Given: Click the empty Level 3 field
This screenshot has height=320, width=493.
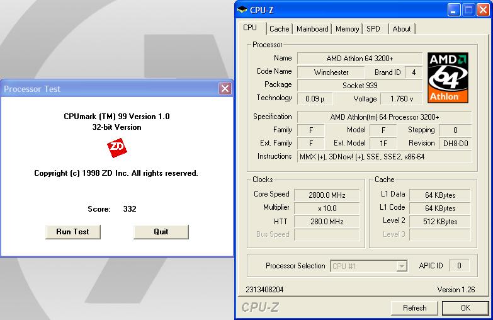Looking at the screenshot, I should tap(440, 235).
